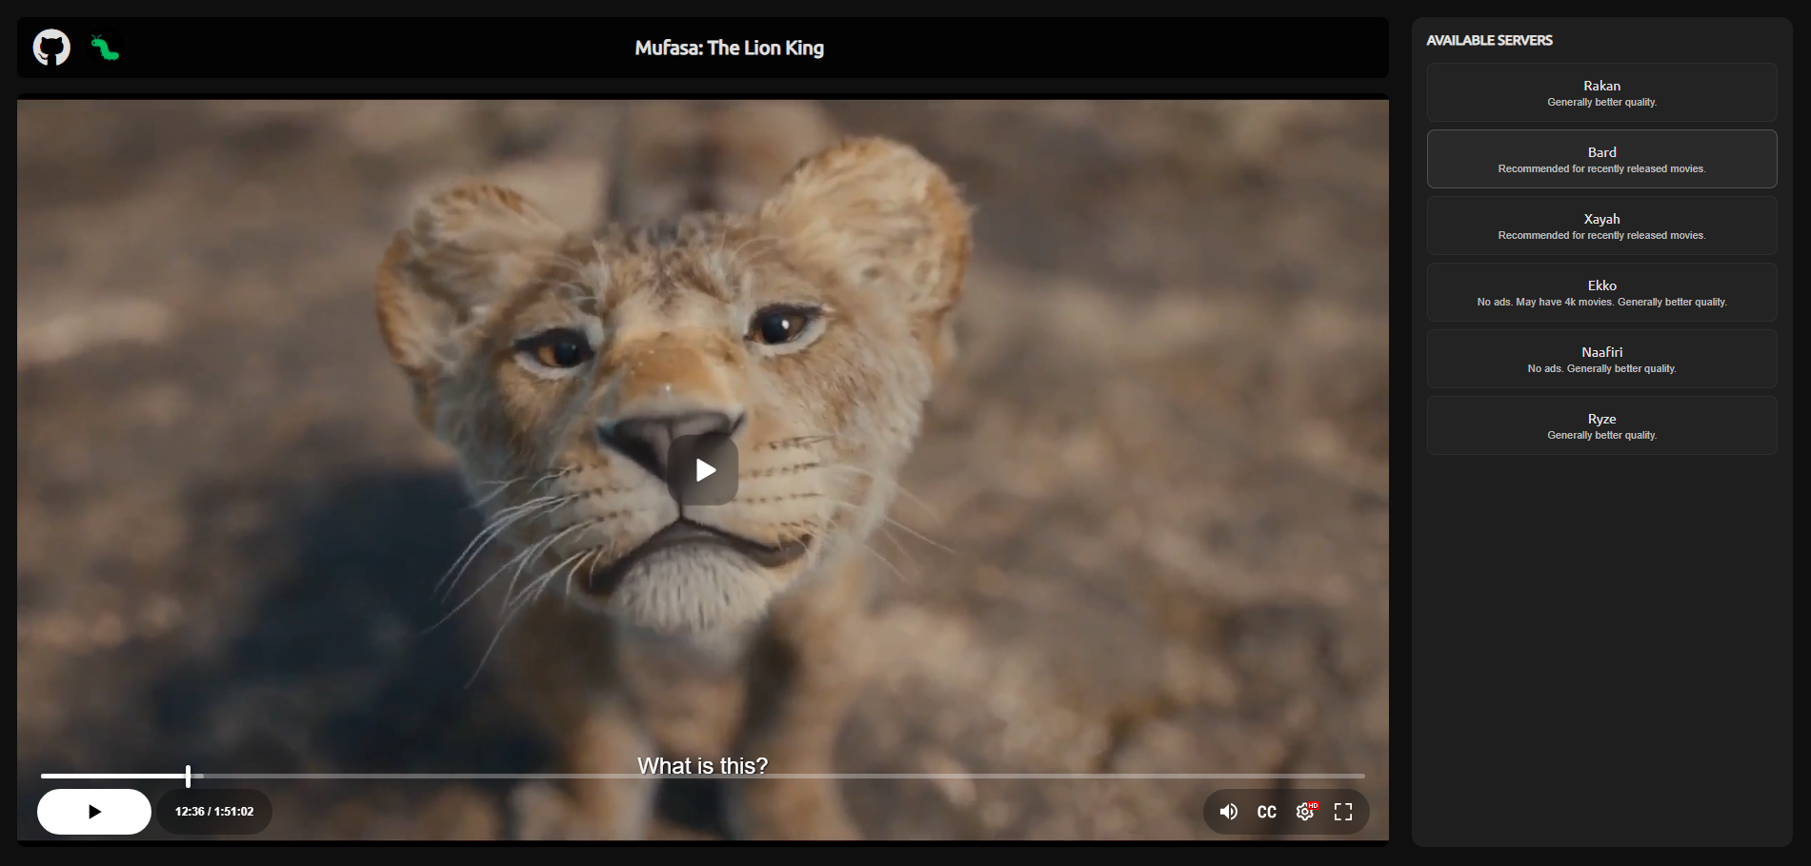Toggle closed captions with CC button

pos(1267,812)
